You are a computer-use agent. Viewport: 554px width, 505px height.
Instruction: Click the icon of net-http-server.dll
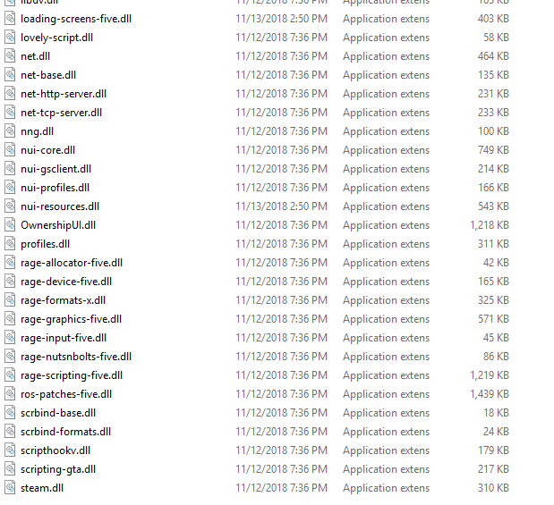click(x=10, y=94)
